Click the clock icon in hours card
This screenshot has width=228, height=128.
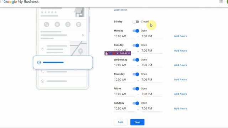39,63
